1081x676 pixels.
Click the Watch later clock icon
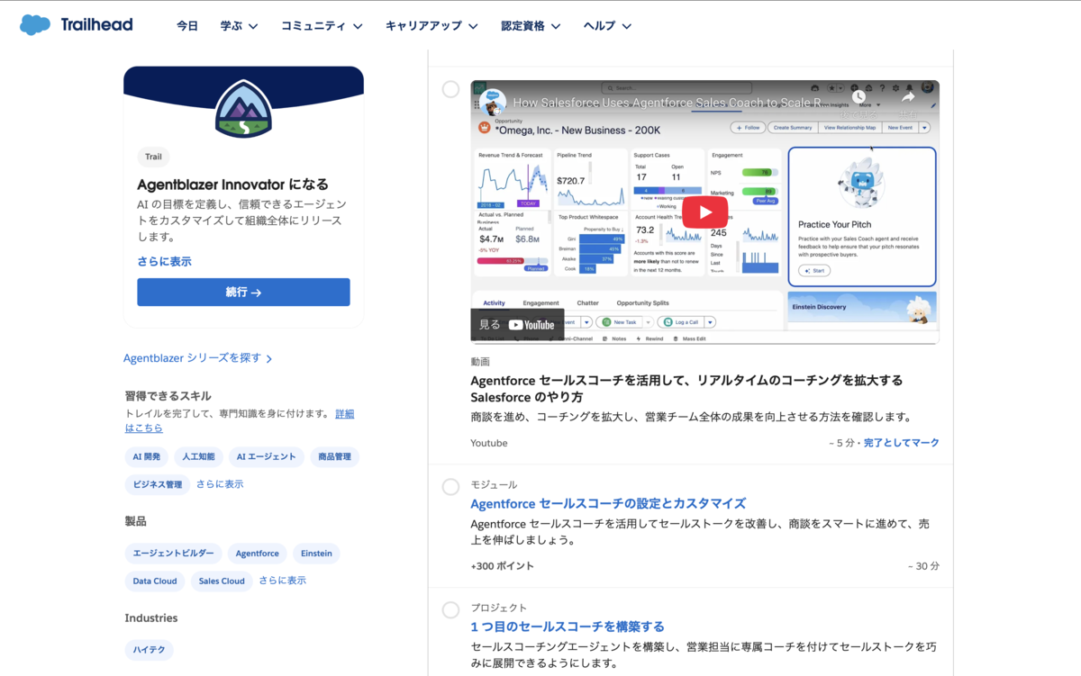(858, 97)
